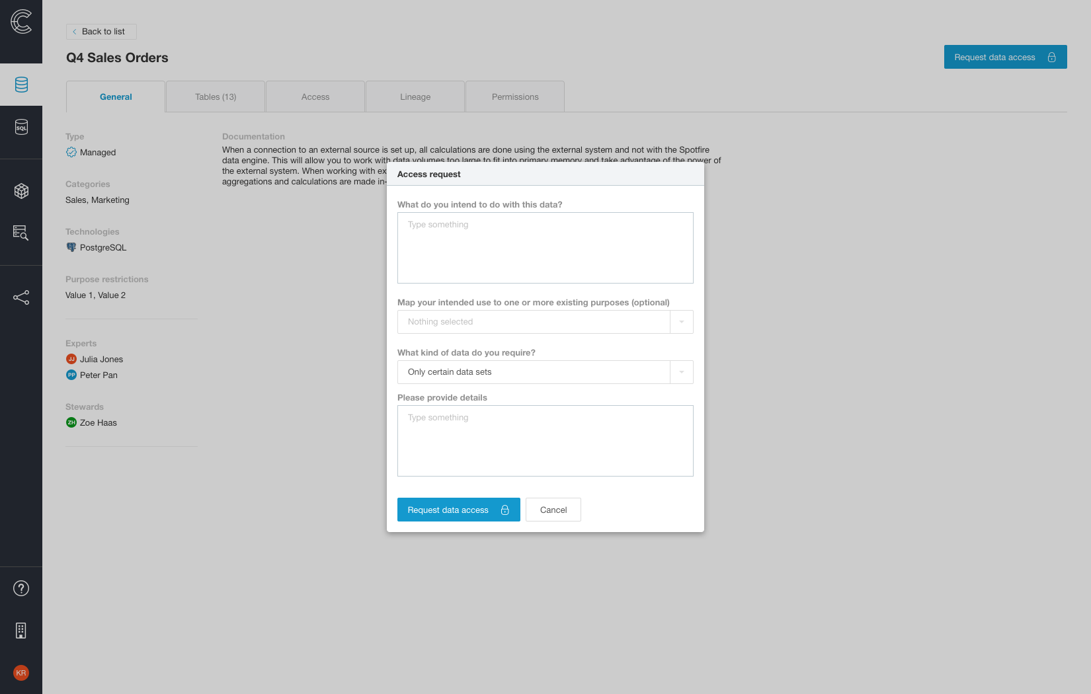Click the Managed type icon

pos(71,152)
